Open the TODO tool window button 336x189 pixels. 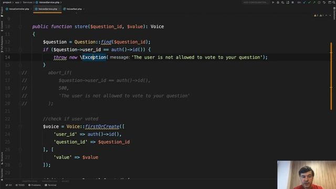point(20,185)
